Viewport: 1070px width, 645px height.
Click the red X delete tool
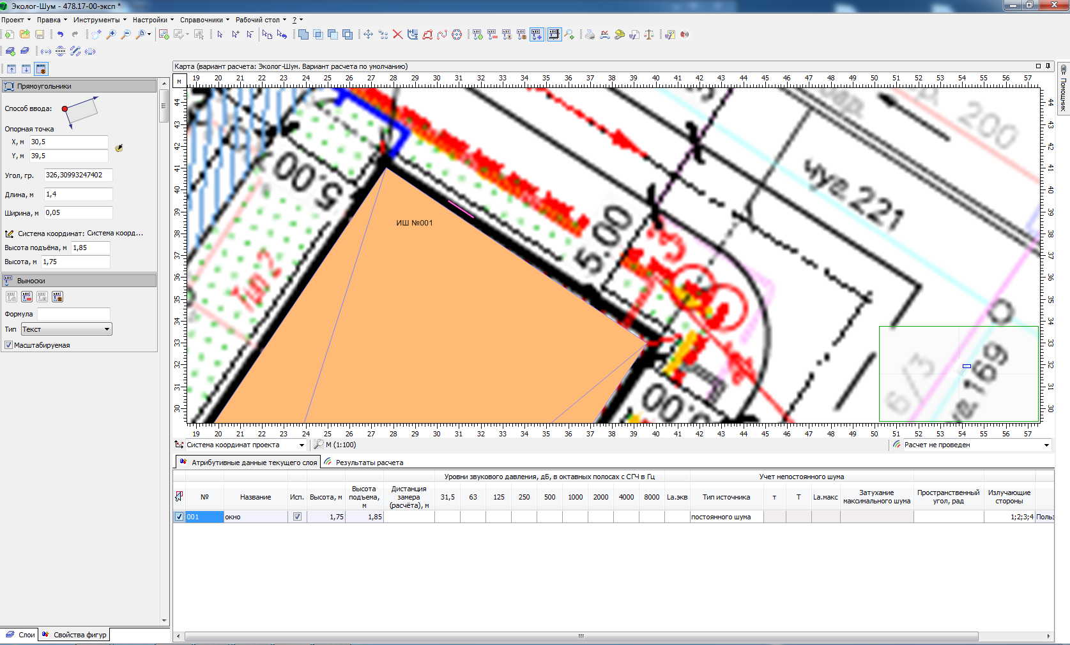pos(397,34)
